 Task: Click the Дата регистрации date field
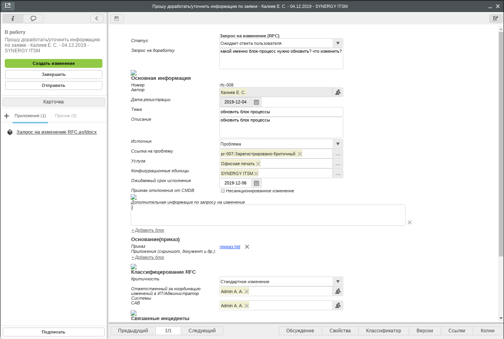[x=235, y=102]
